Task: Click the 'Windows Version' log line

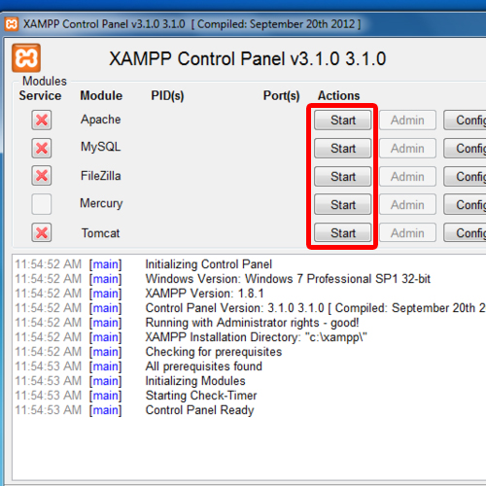Action: (x=288, y=279)
